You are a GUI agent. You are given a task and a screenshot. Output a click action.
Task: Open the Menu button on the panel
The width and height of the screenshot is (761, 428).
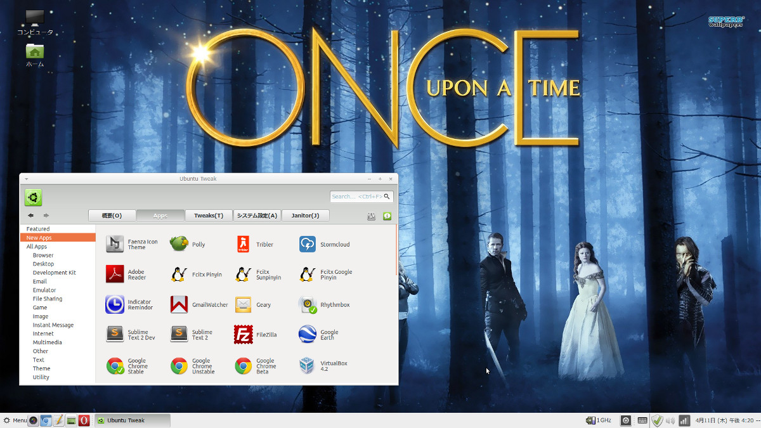[15, 420]
